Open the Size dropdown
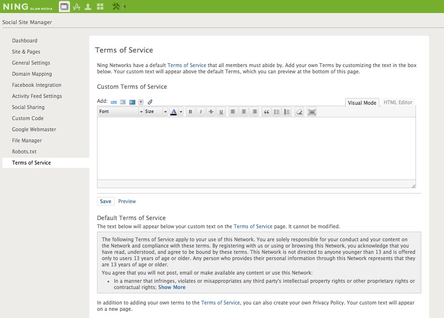 tap(156, 112)
